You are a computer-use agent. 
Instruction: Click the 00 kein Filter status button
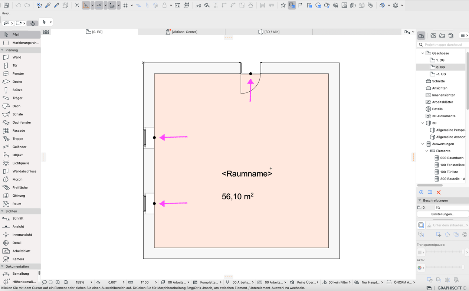337,282
